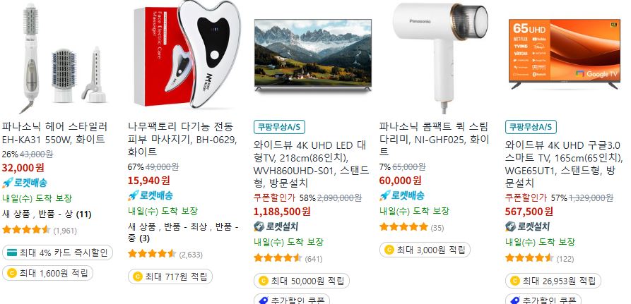Click the 로켓설치 icon under 1,188,500원

pos(259,226)
